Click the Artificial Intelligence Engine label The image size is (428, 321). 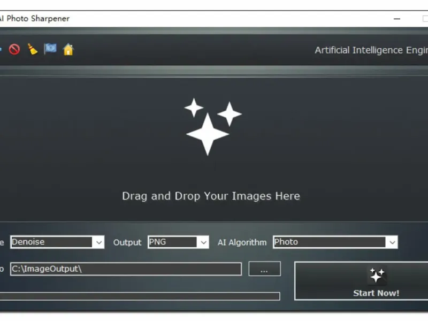[371, 50]
